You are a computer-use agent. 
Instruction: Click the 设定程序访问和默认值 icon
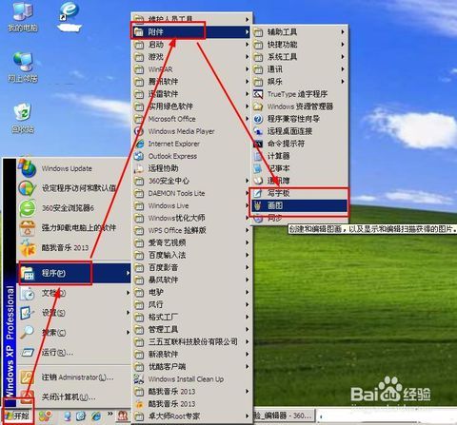27,188
